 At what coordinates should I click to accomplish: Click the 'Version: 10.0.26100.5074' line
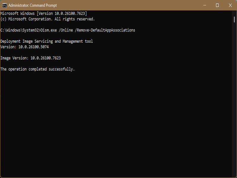(24, 47)
